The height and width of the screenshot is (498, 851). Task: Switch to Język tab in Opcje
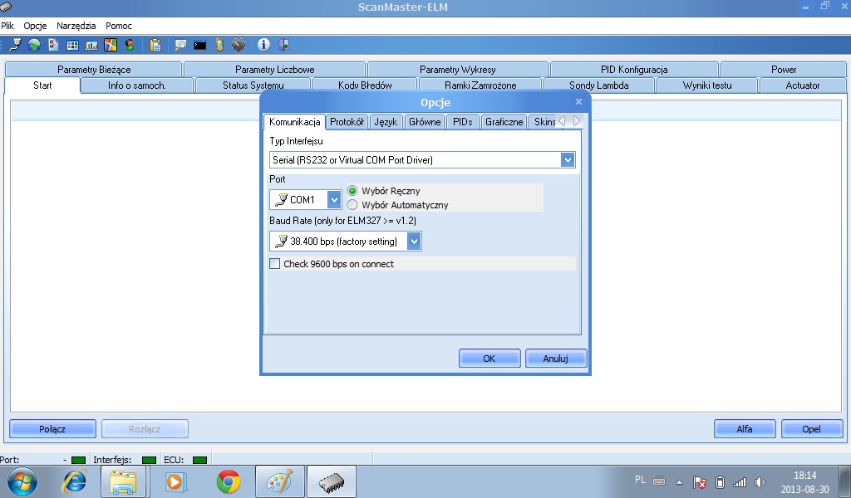386,122
